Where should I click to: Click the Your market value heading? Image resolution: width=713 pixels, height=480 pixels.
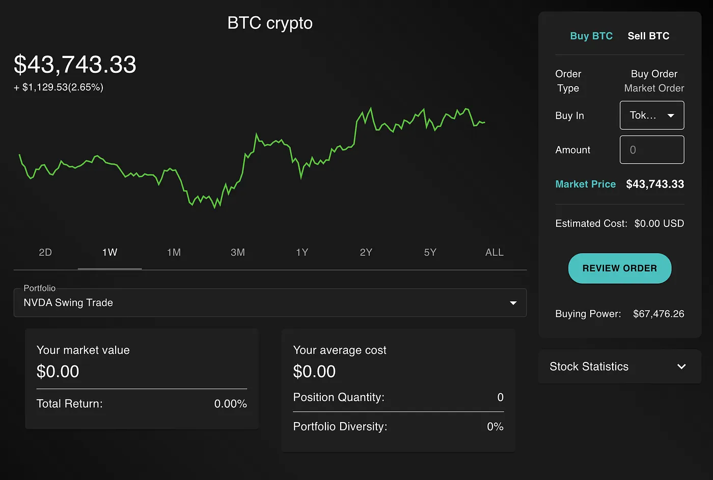pyautogui.click(x=83, y=350)
